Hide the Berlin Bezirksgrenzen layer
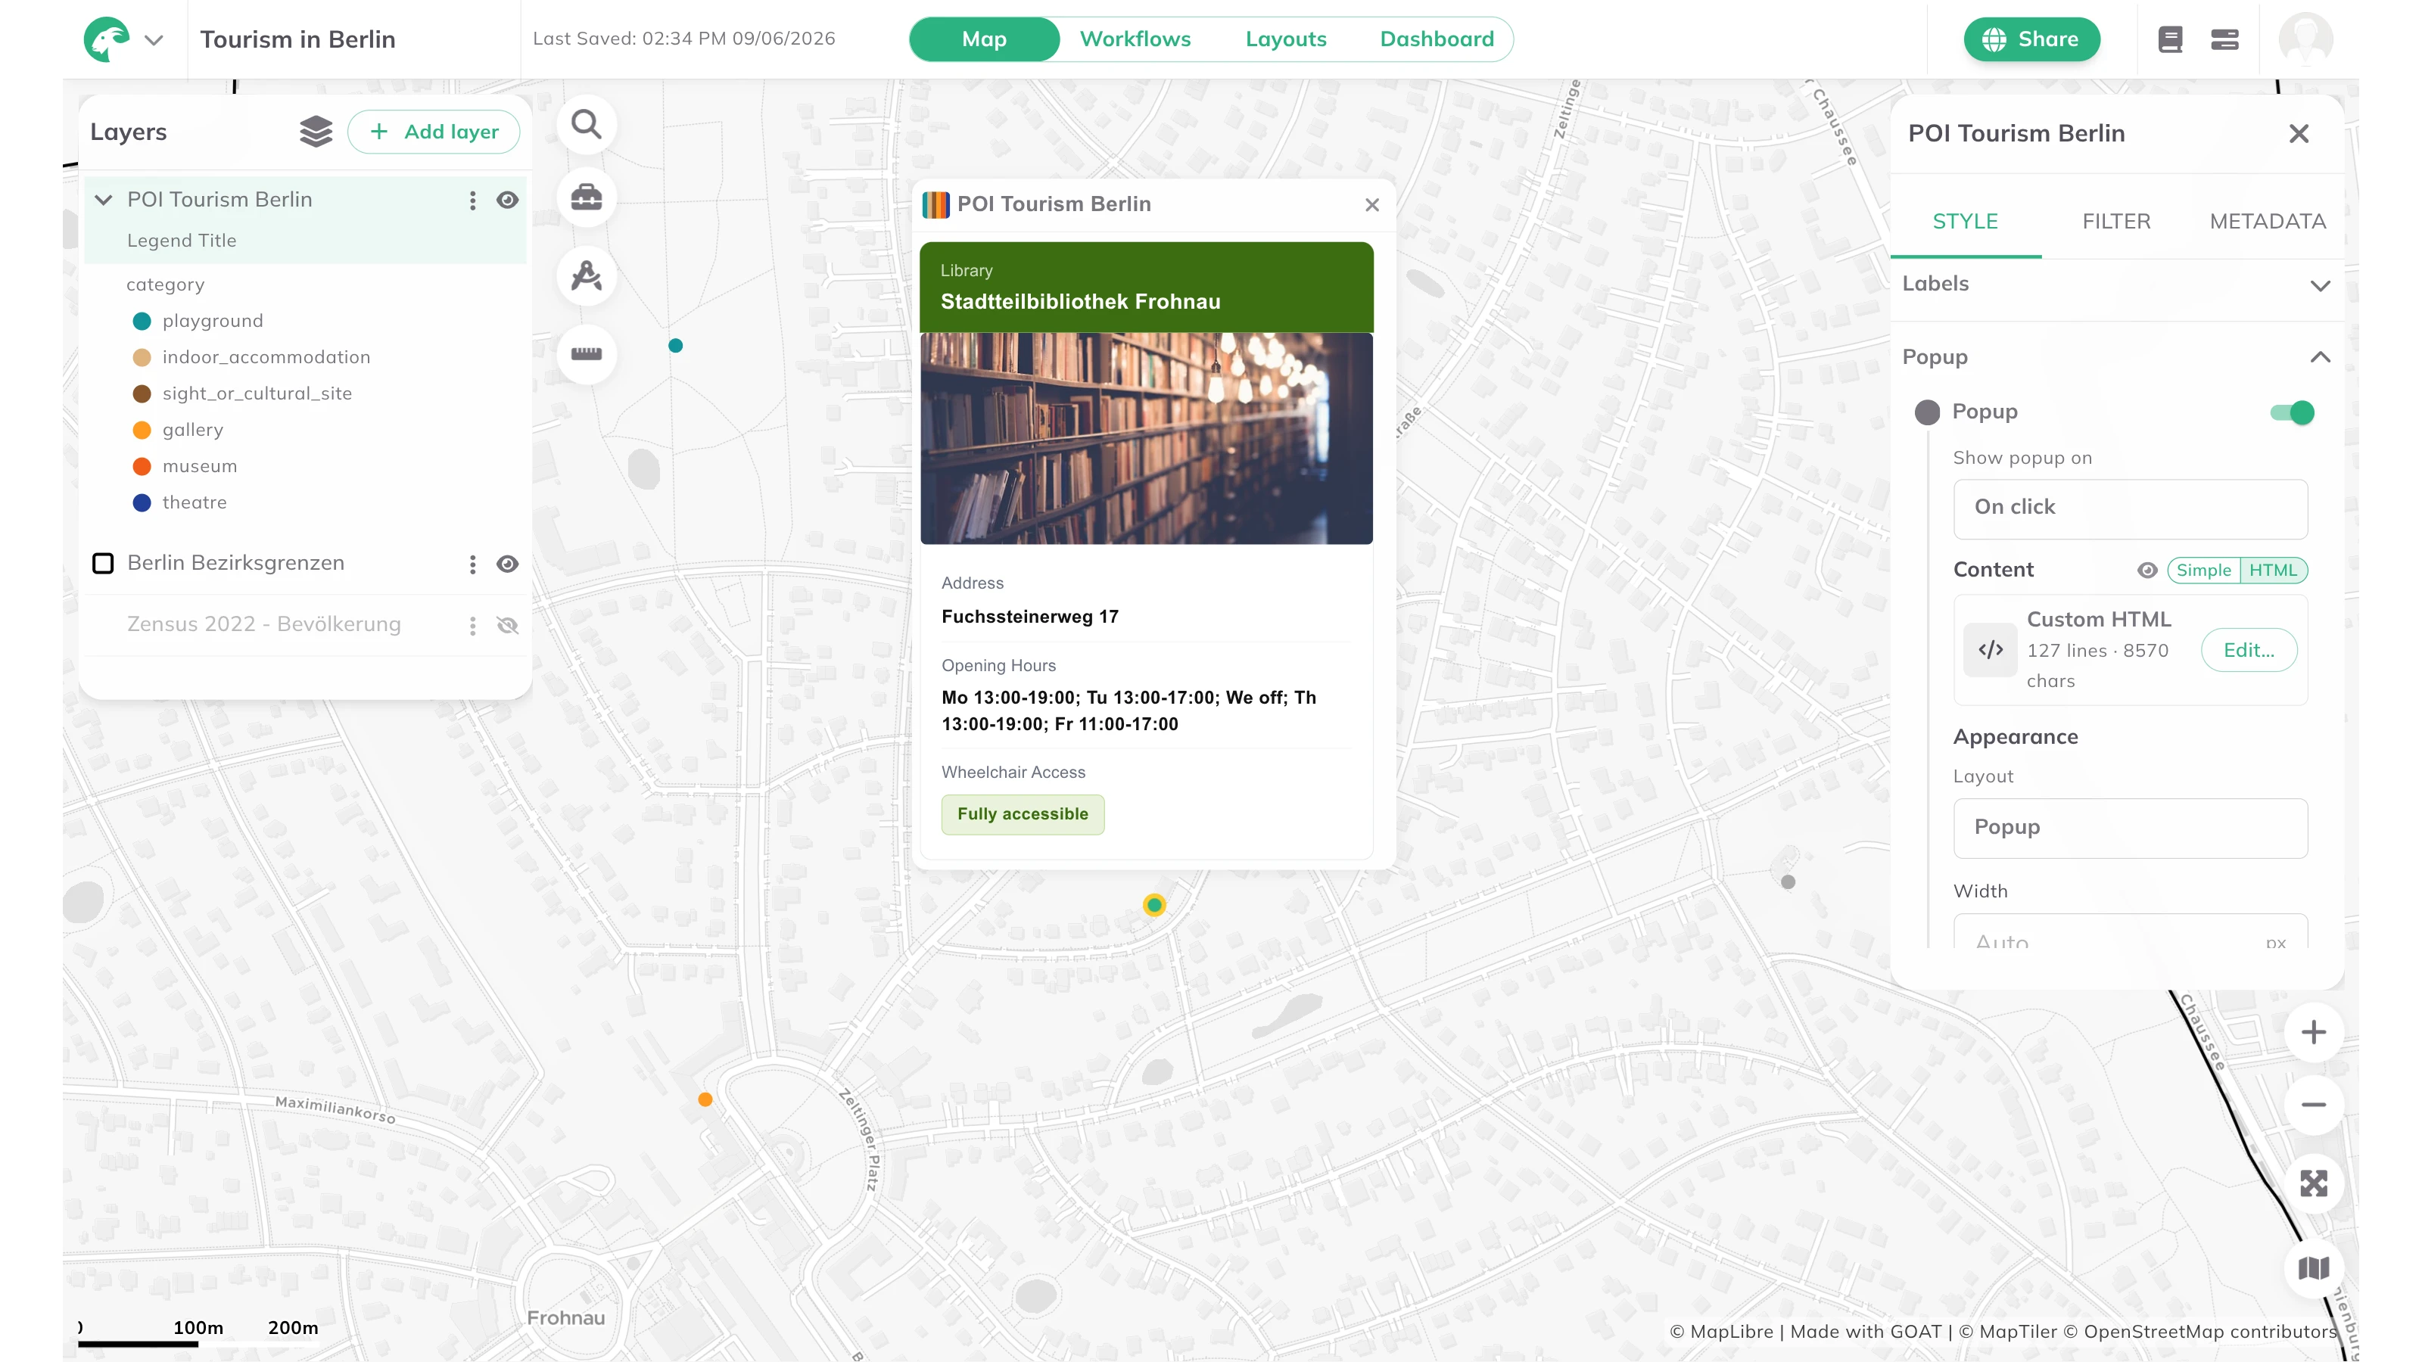Screen dimensions: 2422x1362 click(x=508, y=564)
